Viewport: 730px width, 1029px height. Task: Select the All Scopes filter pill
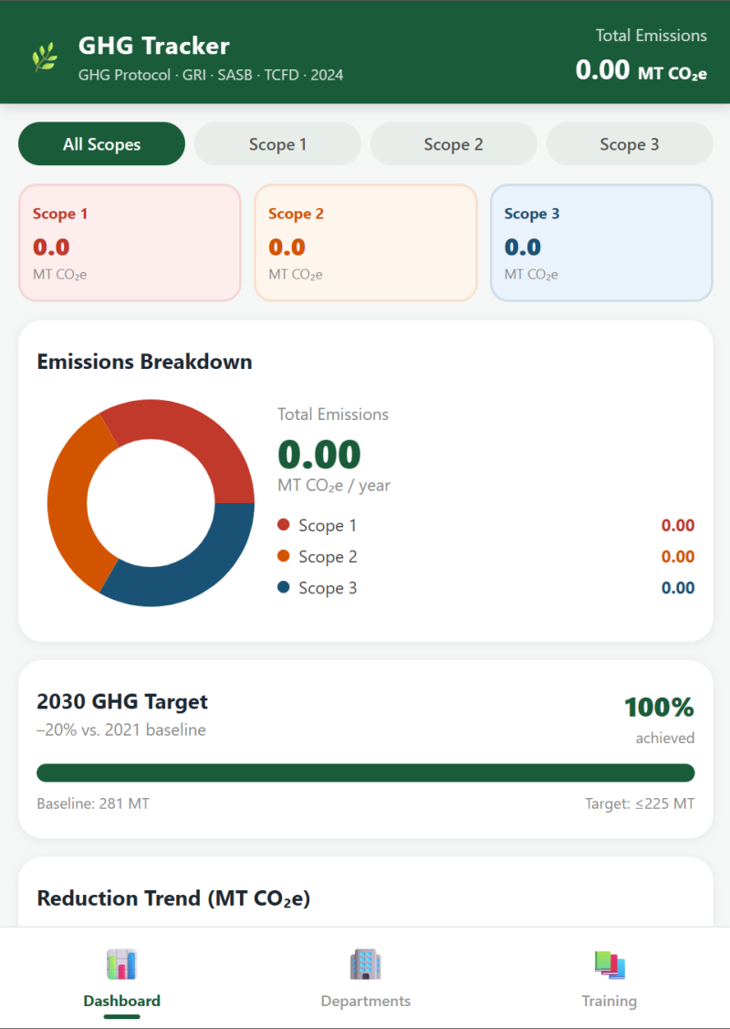(101, 144)
